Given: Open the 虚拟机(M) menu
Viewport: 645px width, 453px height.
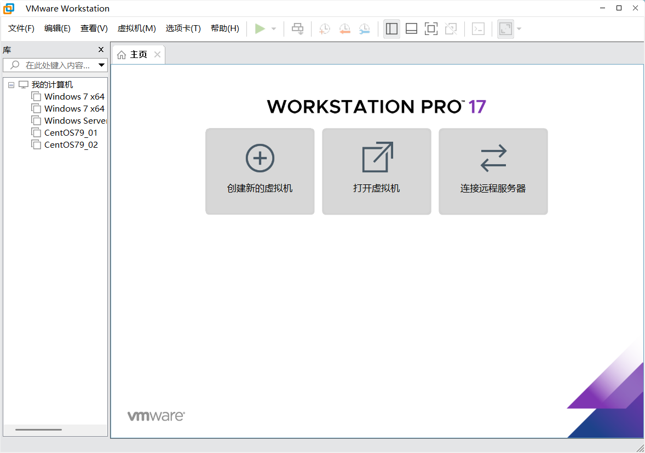Looking at the screenshot, I should [x=136, y=28].
